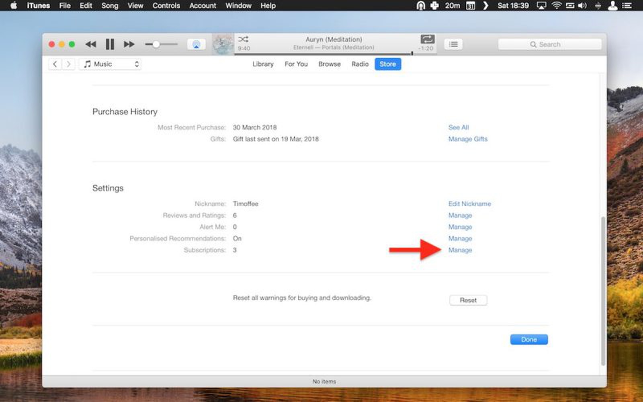Click the search magnifier icon
This screenshot has width=643, height=402.
tap(533, 44)
